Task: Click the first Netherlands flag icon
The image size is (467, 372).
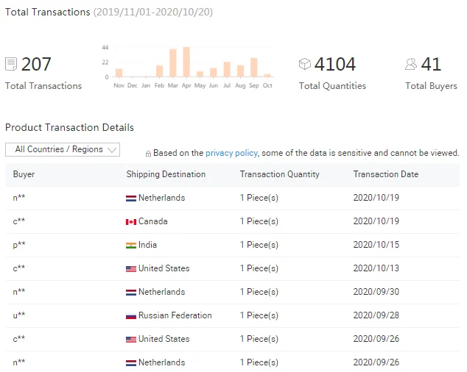Action: click(x=131, y=198)
